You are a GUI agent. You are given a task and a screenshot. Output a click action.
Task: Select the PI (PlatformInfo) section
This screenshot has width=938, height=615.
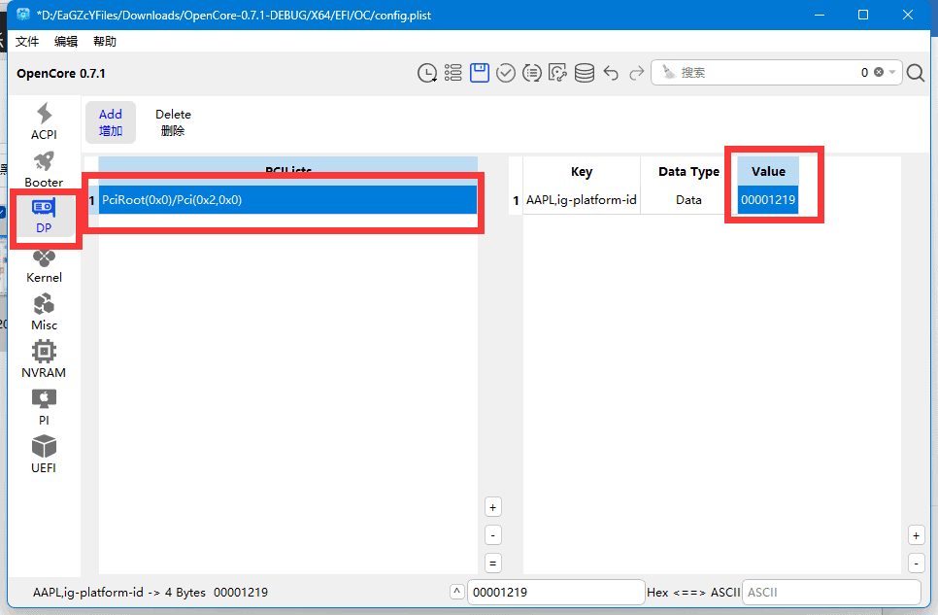[x=44, y=407]
